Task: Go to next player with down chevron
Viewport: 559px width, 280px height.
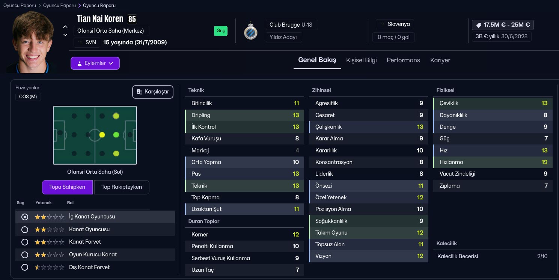Action: tap(65, 35)
